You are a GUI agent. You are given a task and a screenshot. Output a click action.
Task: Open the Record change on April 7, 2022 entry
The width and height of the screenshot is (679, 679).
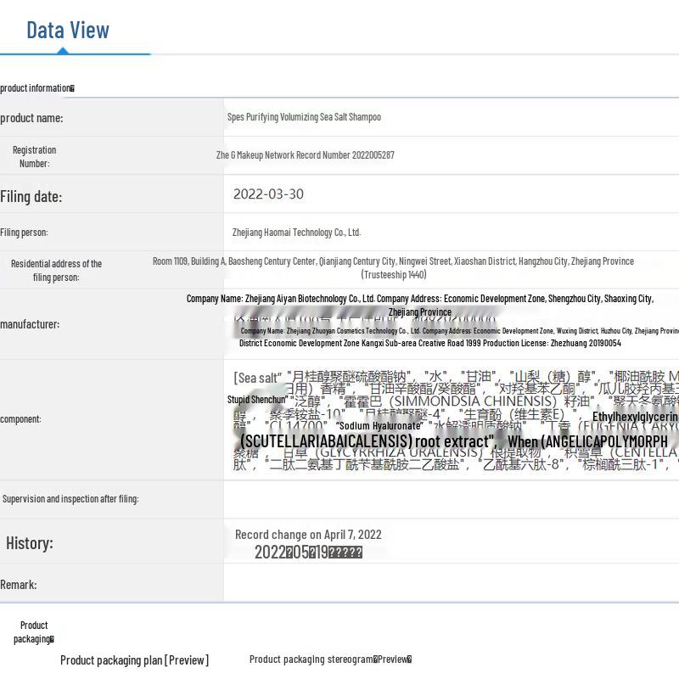(x=308, y=535)
